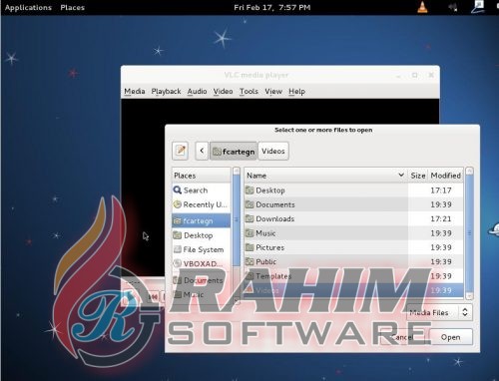Click the Music folder icon in file list
The height and width of the screenshot is (381, 499).
[249, 233]
